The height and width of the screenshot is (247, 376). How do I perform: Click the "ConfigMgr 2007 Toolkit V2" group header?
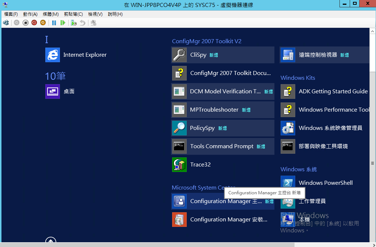(x=207, y=41)
